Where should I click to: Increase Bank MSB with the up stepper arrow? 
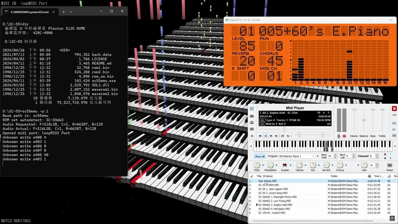tap(336, 155)
